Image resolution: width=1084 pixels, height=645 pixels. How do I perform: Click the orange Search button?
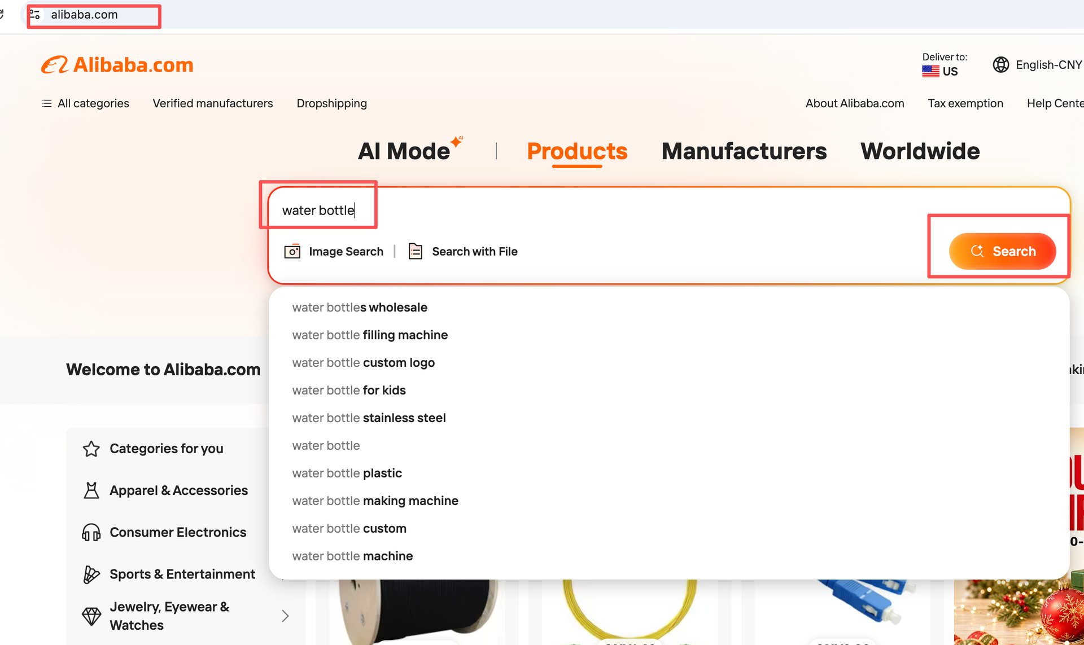pos(1002,251)
